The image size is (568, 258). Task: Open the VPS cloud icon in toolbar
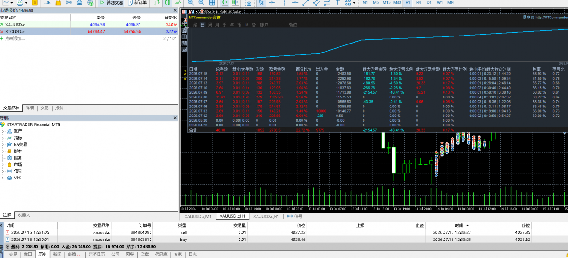point(79,2)
